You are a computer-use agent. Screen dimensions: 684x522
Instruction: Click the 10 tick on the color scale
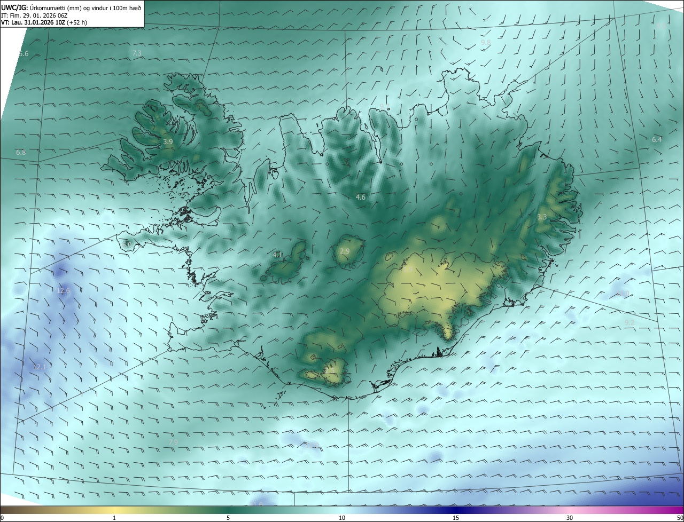click(x=342, y=518)
